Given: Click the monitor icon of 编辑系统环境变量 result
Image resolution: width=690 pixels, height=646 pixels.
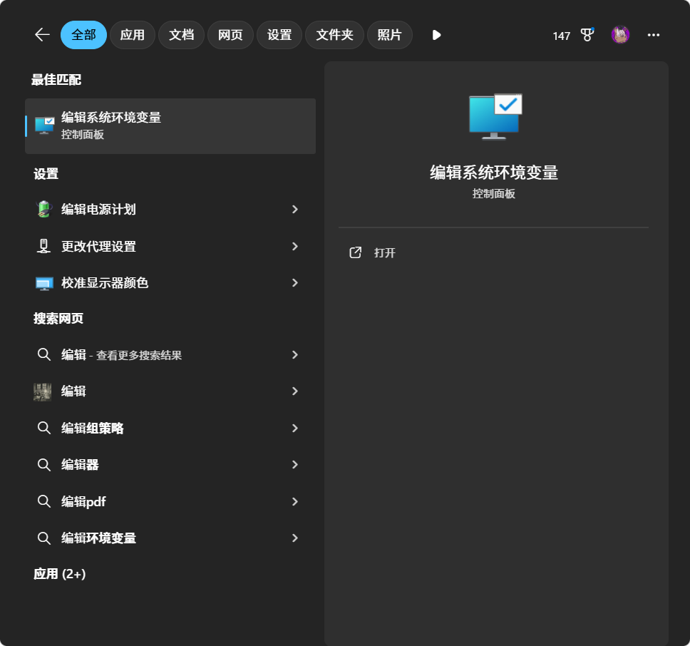Looking at the screenshot, I should point(44,126).
